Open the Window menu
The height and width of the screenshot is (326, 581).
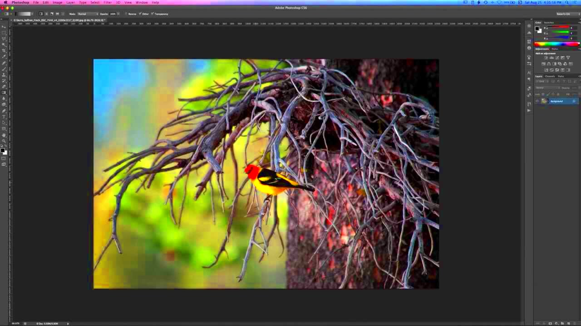tap(142, 2)
